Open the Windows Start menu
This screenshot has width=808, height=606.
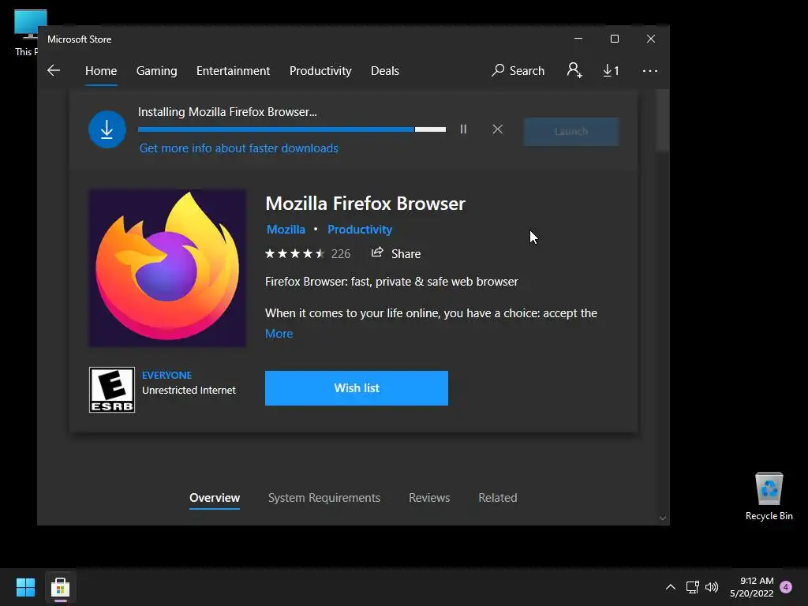pyautogui.click(x=25, y=587)
